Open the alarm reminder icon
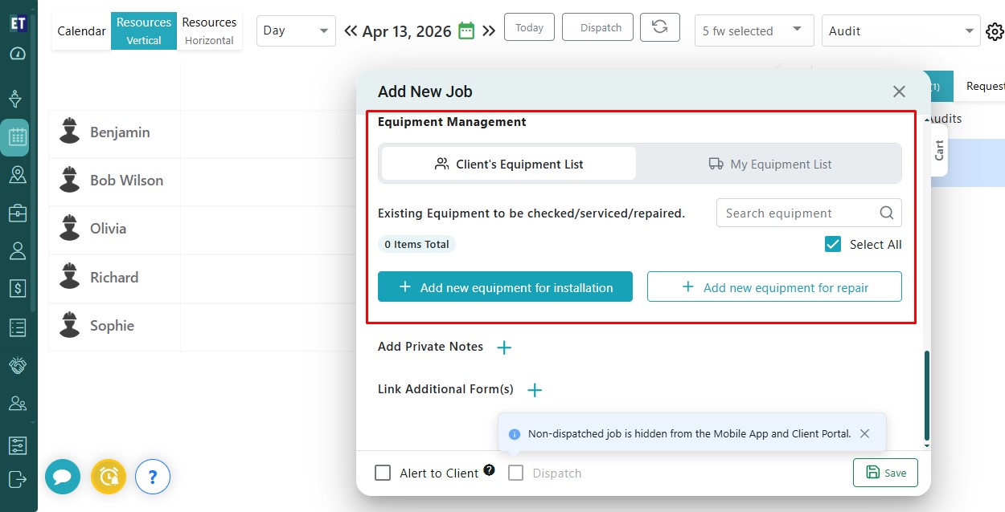1005x512 pixels. [108, 477]
